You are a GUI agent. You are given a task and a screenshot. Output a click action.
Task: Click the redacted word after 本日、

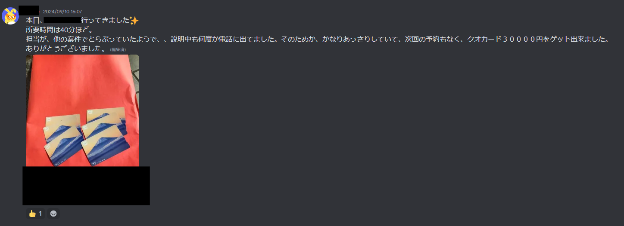[62, 20]
